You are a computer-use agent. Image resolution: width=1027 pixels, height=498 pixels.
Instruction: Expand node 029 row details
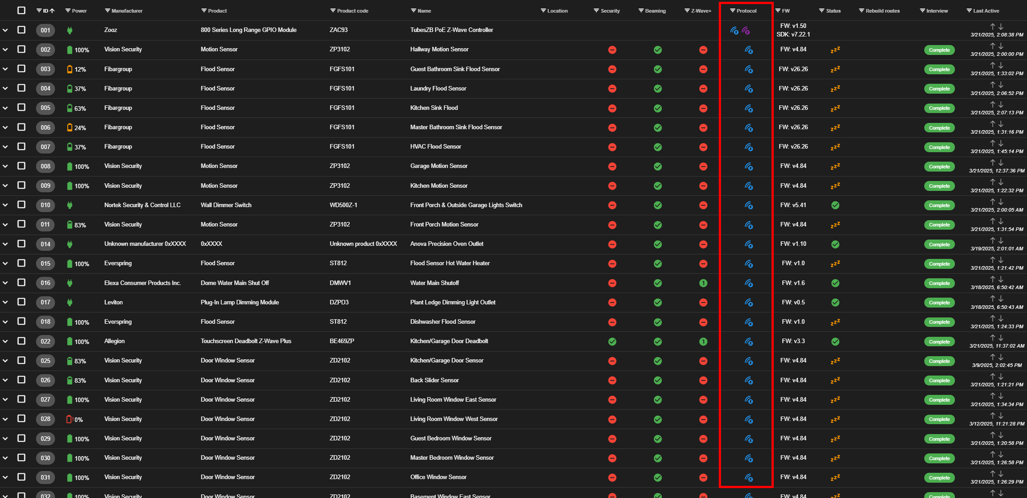click(5, 438)
